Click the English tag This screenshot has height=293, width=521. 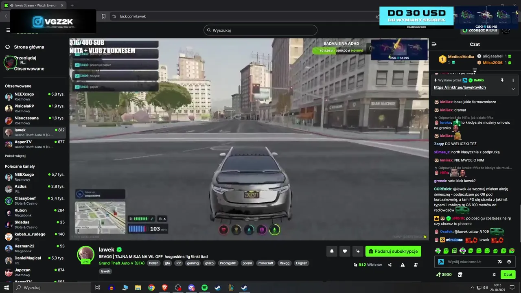302,263
